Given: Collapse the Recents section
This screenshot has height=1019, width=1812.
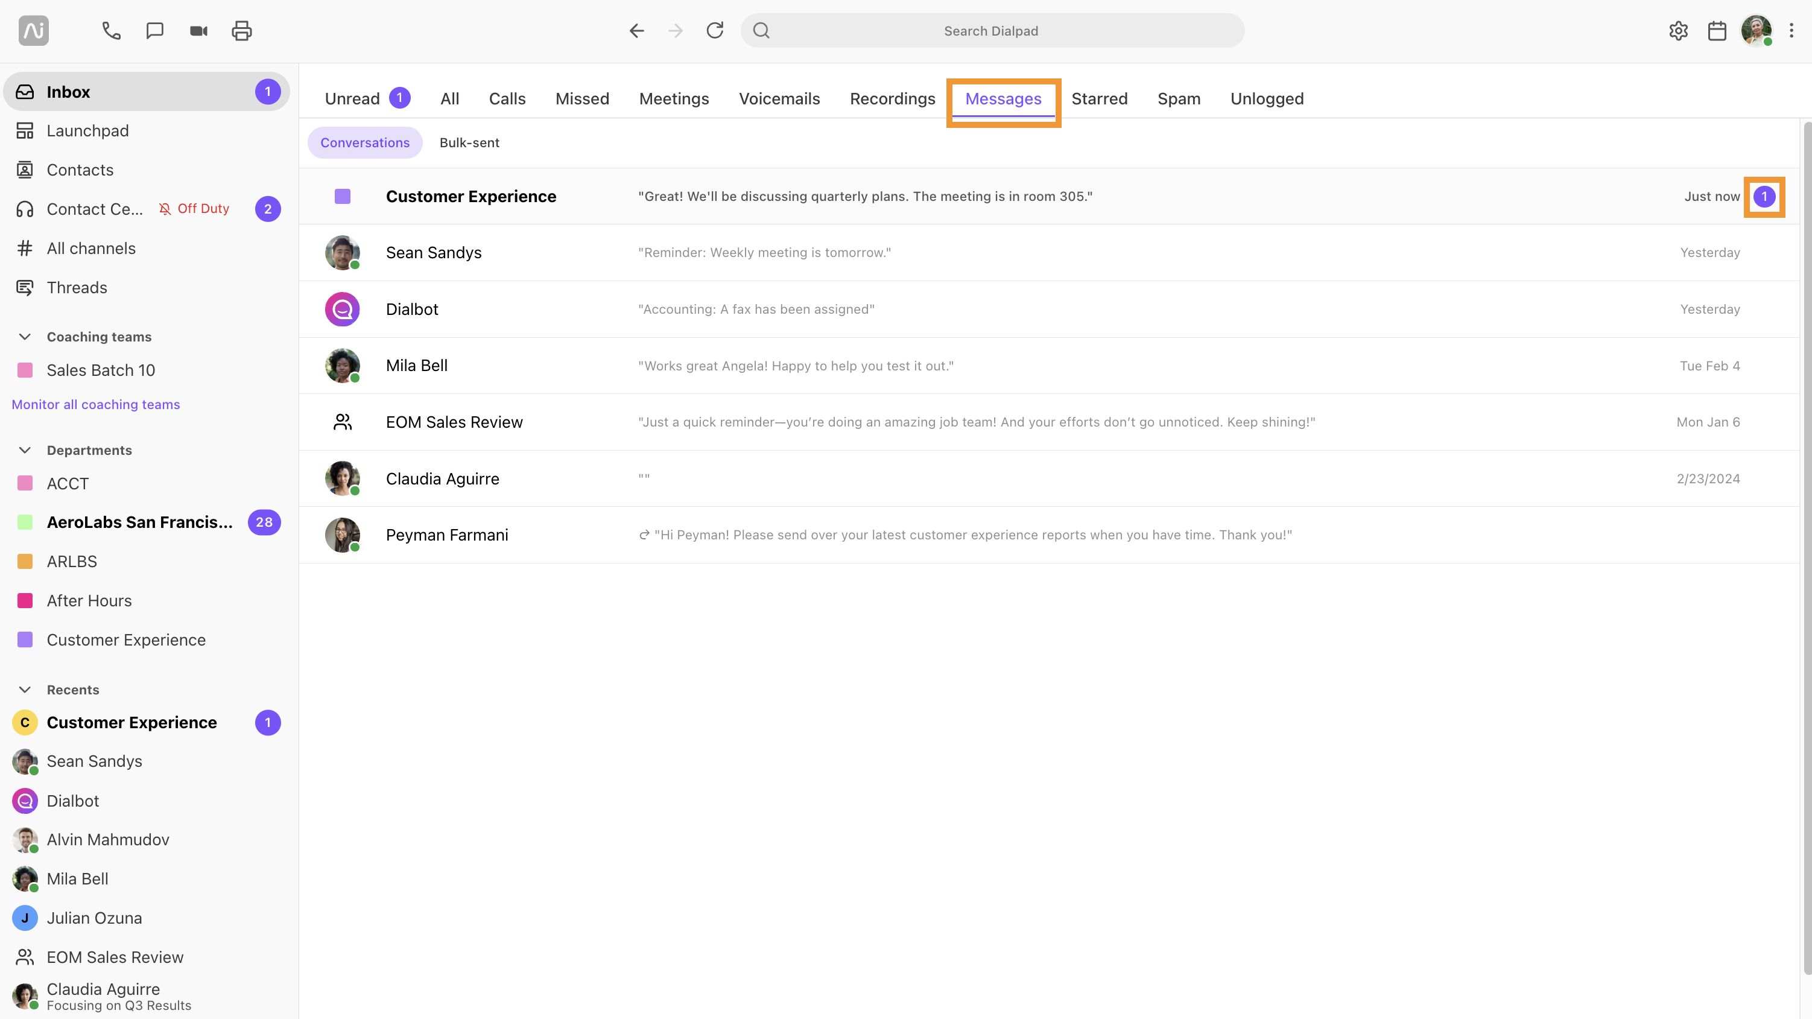Looking at the screenshot, I should coord(25,690).
